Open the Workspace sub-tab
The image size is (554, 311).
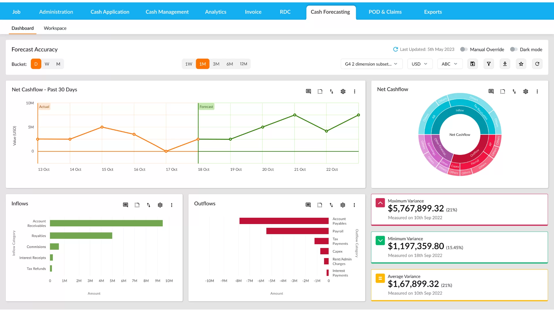click(x=55, y=28)
